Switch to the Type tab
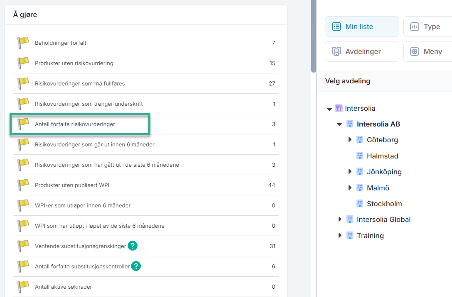The width and height of the screenshot is (452, 297). pyautogui.click(x=428, y=27)
